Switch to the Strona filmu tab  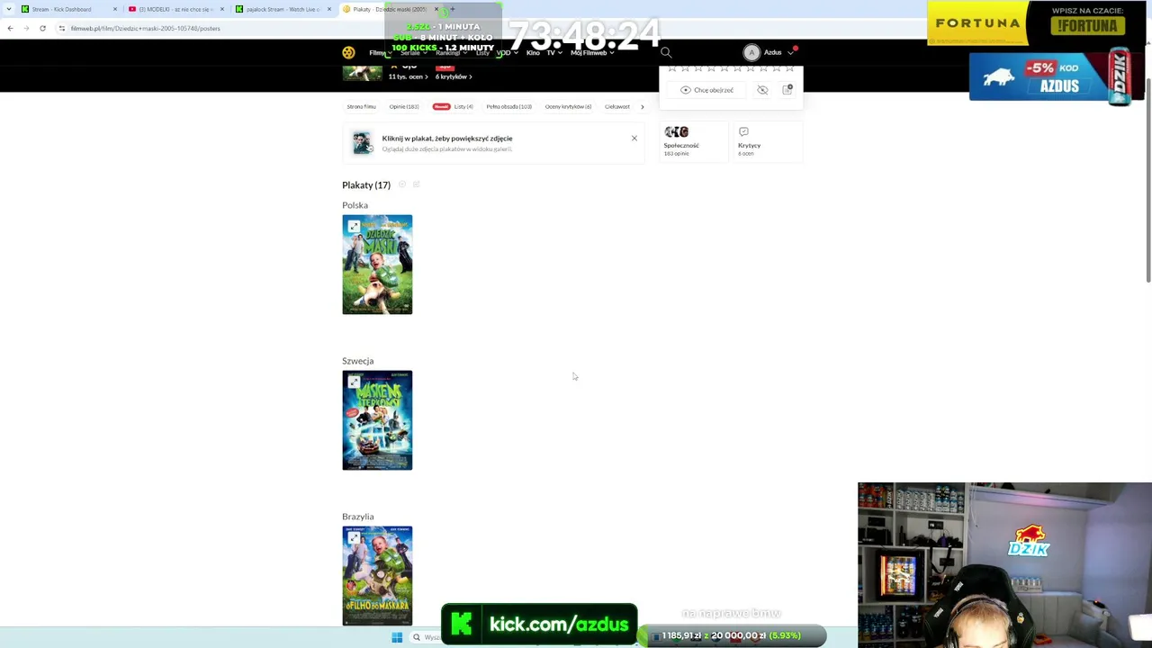tap(361, 107)
